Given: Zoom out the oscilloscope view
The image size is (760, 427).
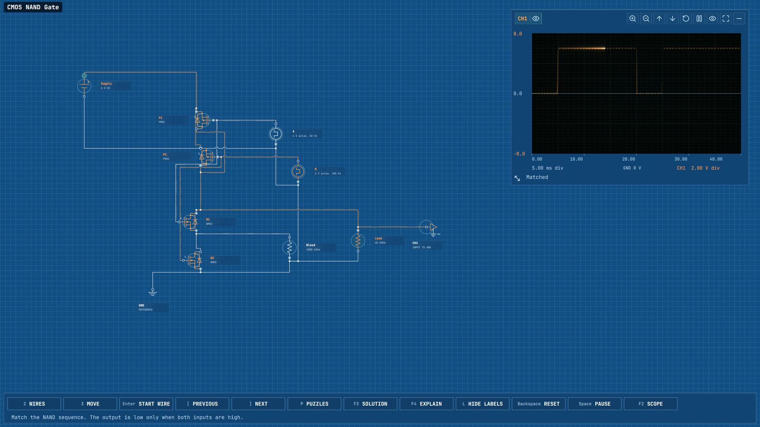Looking at the screenshot, I should pos(646,19).
